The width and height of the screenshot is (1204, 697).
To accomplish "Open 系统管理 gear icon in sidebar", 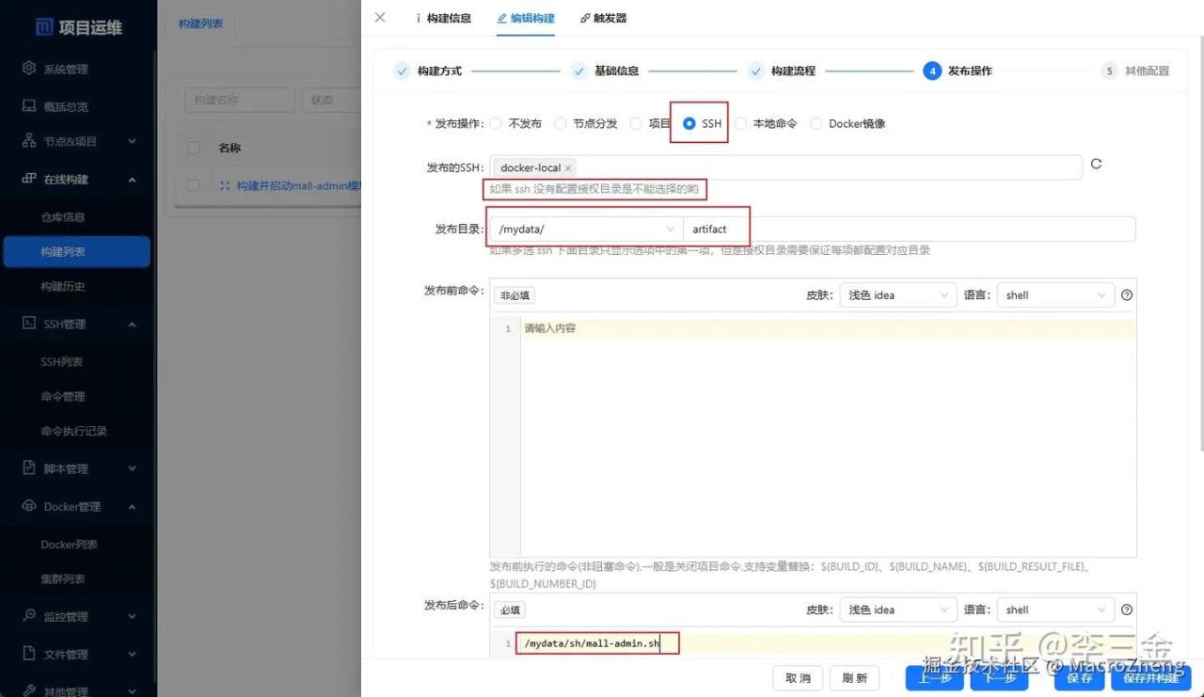I will (x=29, y=69).
